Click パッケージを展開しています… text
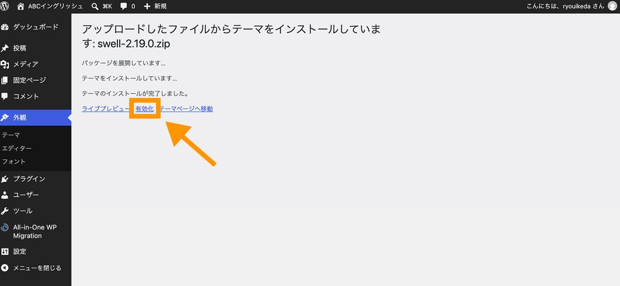The image size is (620, 286). coord(124,63)
